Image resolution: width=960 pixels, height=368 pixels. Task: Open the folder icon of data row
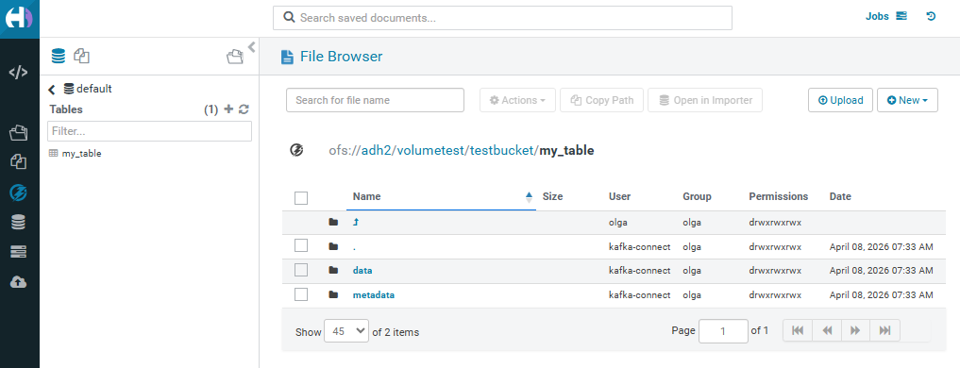pos(333,271)
